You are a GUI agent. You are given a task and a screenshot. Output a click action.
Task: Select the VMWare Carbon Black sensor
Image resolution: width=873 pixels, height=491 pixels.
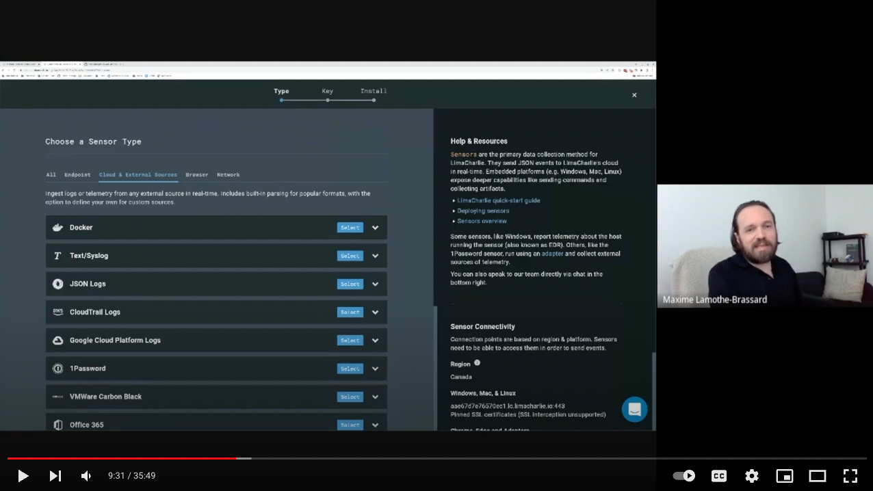pyautogui.click(x=350, y=397)
